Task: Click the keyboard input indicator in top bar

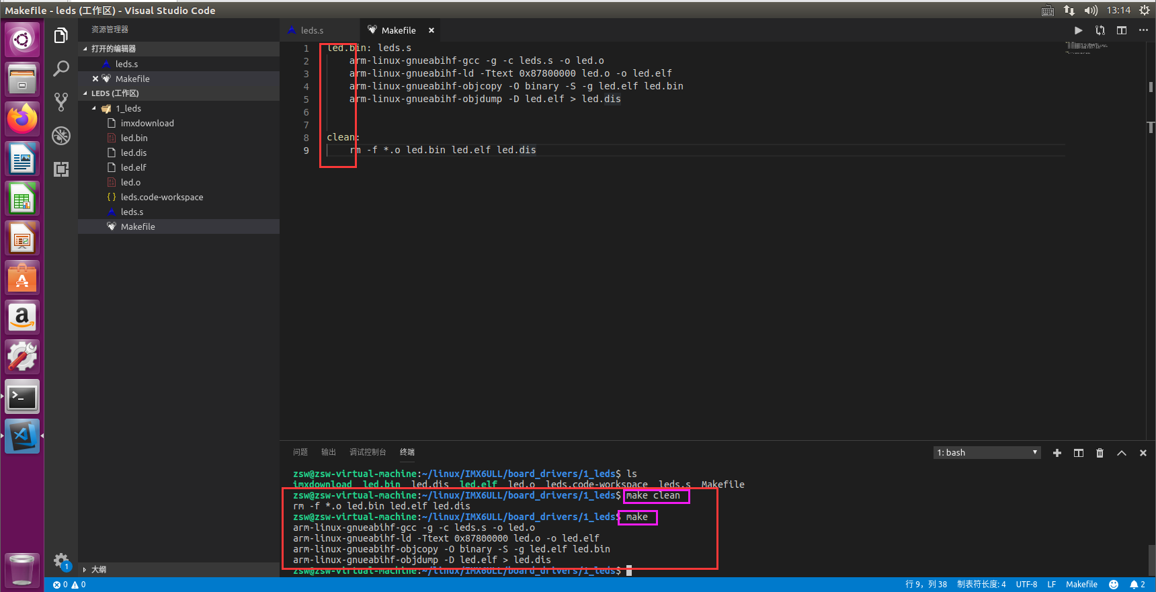Action: (x=1048, y=10)
